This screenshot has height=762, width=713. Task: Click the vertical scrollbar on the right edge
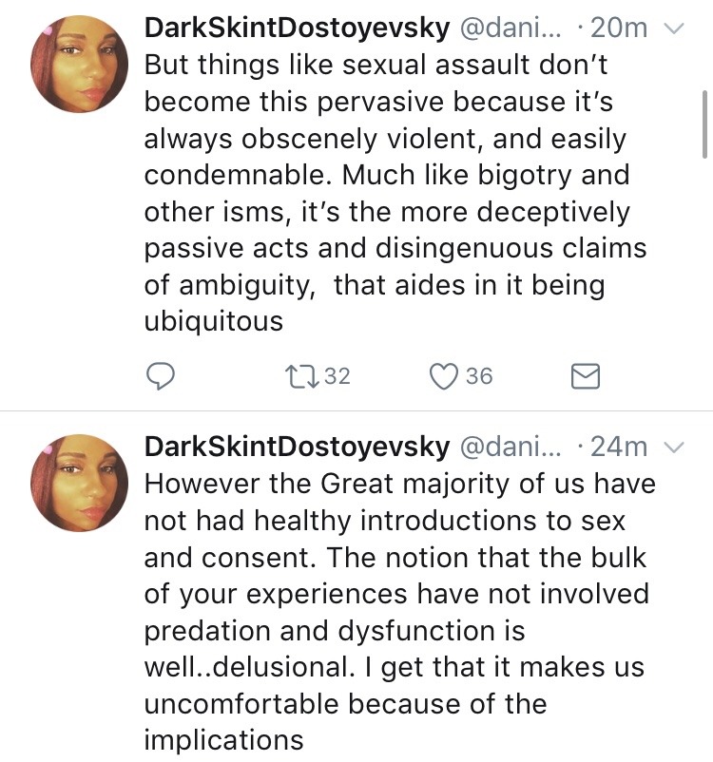coord(704,124)
